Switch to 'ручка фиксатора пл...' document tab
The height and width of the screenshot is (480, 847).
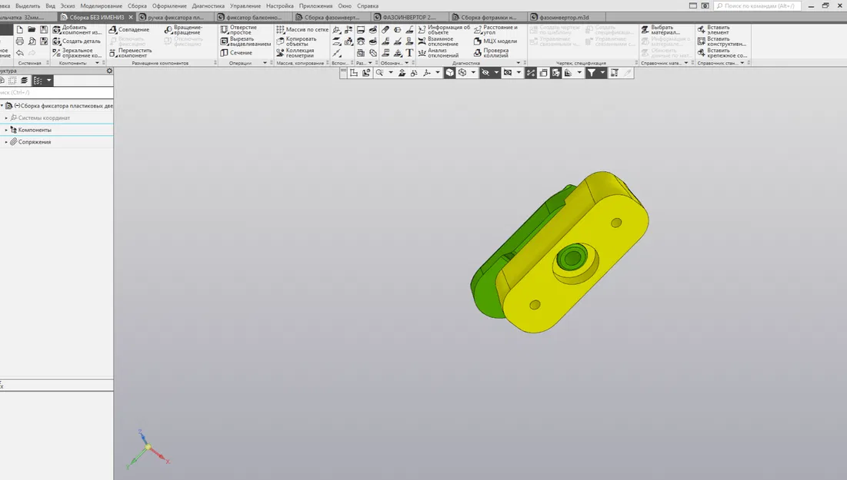pyautogui.click(x=175, y=17)
